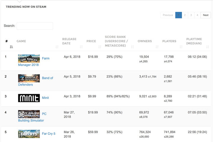Select the Apr 6, 2018 release date
This screenshot has height=142, width=213.
tap(72, 57)
